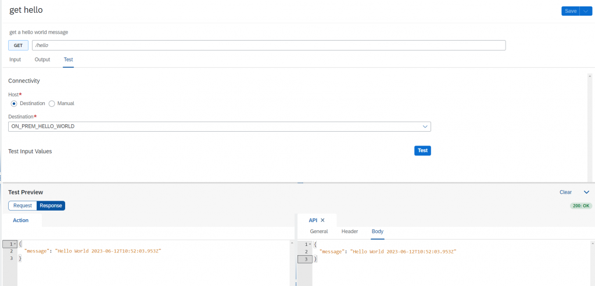The image size is (595, 286).
Task: Open the General sub-tab
Action: tap(319, 231)
